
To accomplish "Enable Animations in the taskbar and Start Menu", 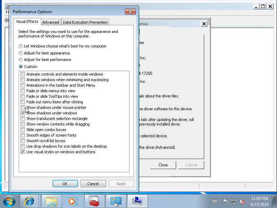I will point(23,85).
